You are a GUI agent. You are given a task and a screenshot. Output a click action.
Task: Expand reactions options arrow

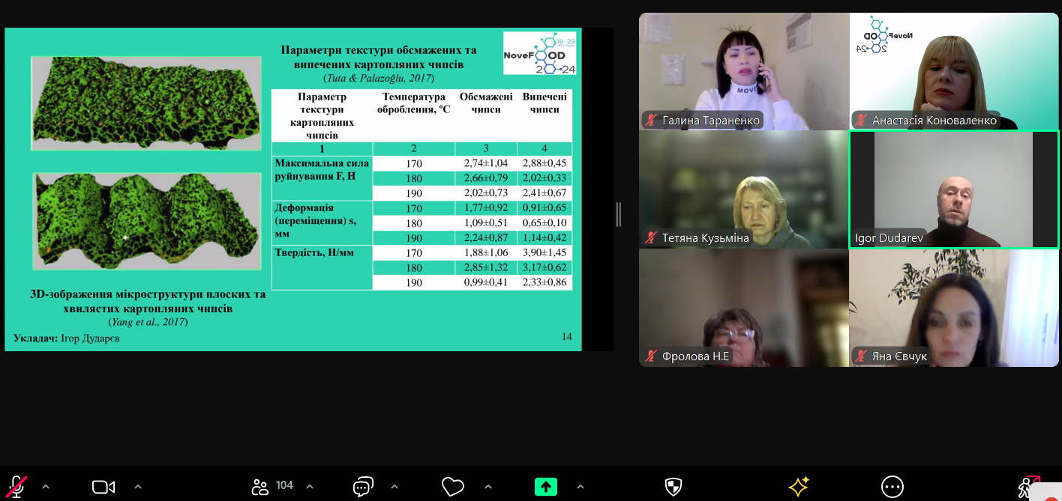point(488,487)
